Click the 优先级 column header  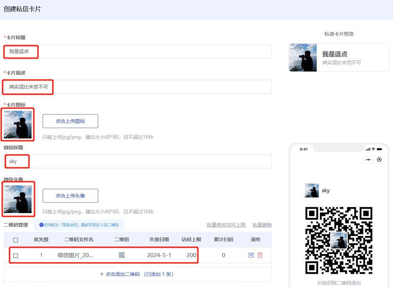[x=41, y=239]
